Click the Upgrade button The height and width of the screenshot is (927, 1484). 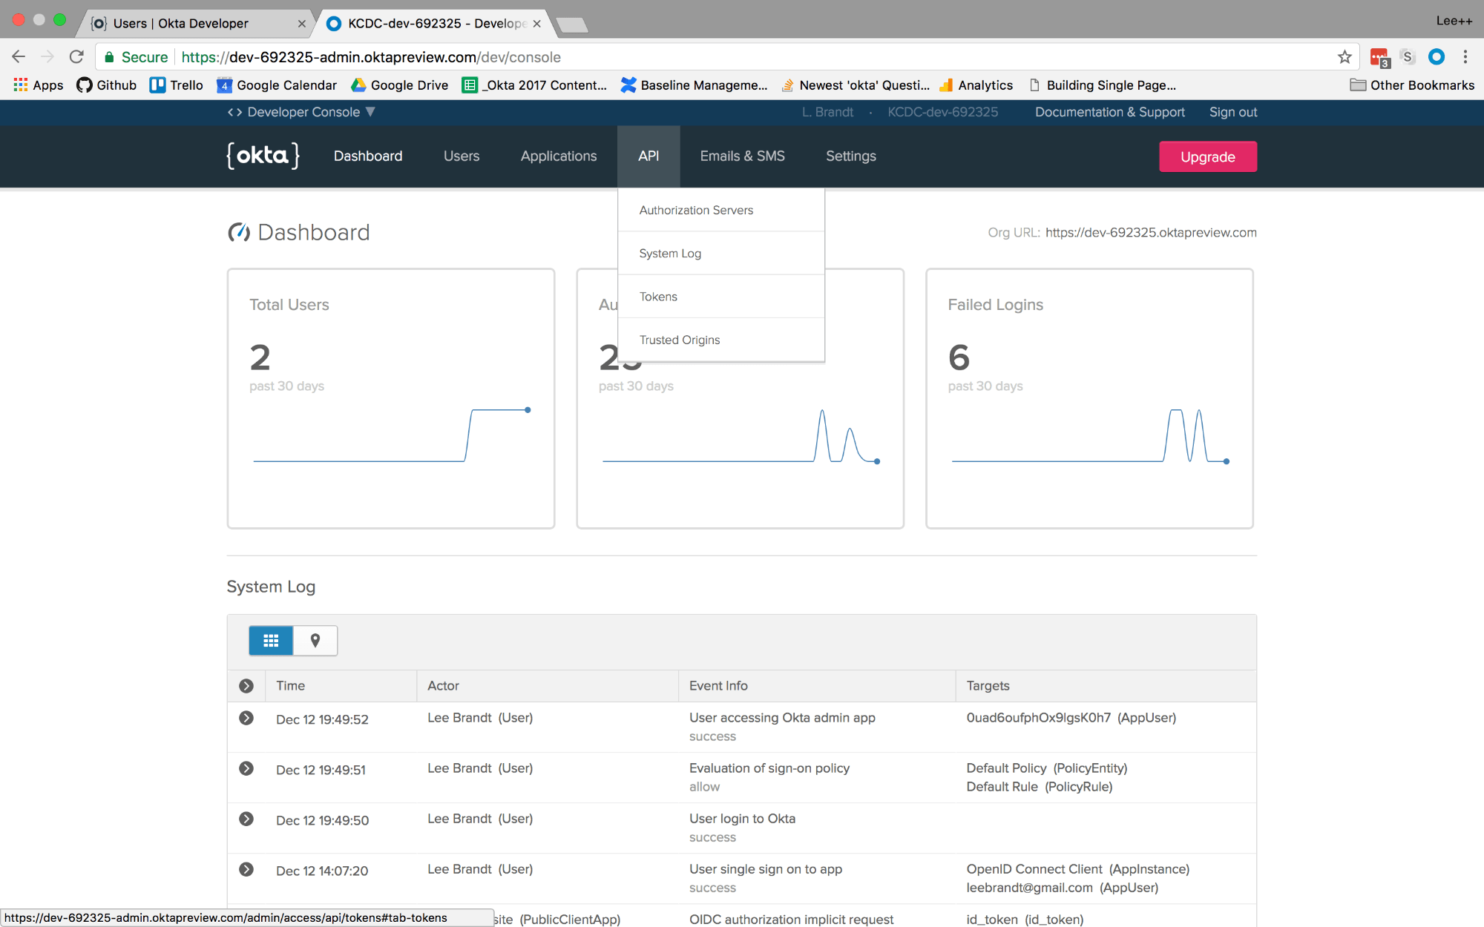point(1207,156)
